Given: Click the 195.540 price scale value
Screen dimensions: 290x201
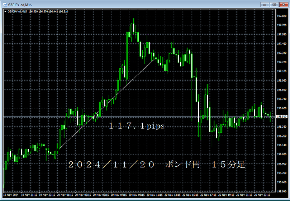Looking at the screenshot, I should (x=282, y=192).
